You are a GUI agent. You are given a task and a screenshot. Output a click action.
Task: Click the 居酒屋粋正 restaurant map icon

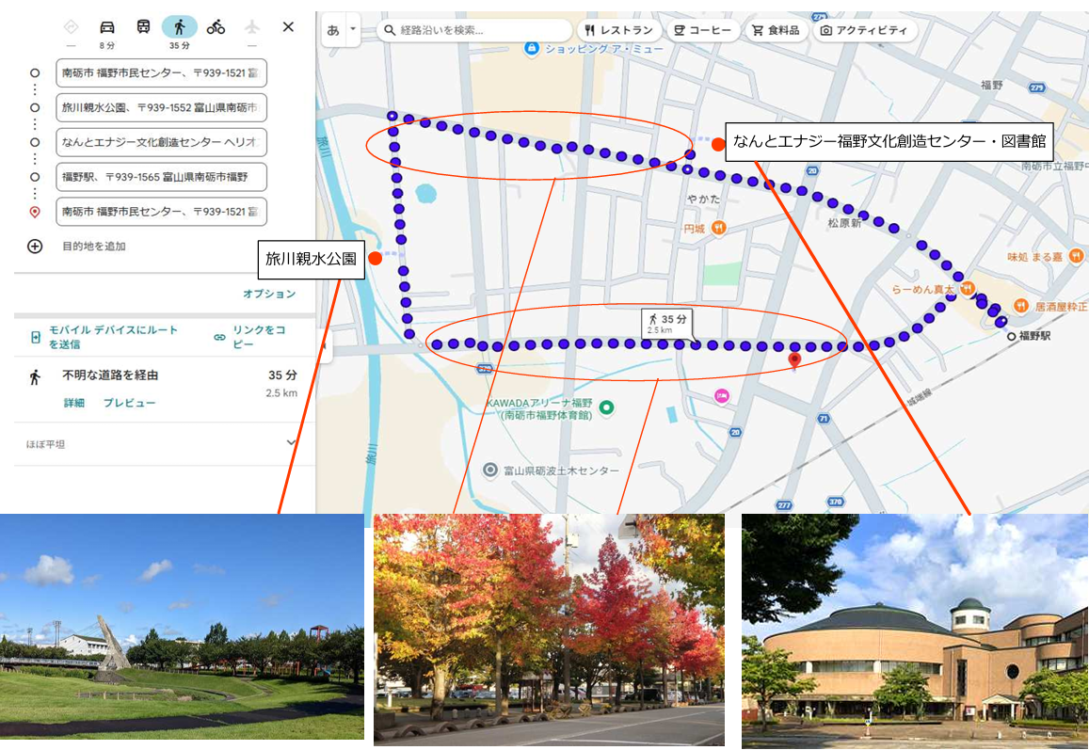pos(1020,306)
